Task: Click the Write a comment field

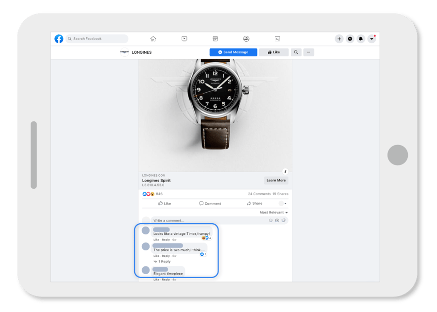Action: click(x=219, y=220)
